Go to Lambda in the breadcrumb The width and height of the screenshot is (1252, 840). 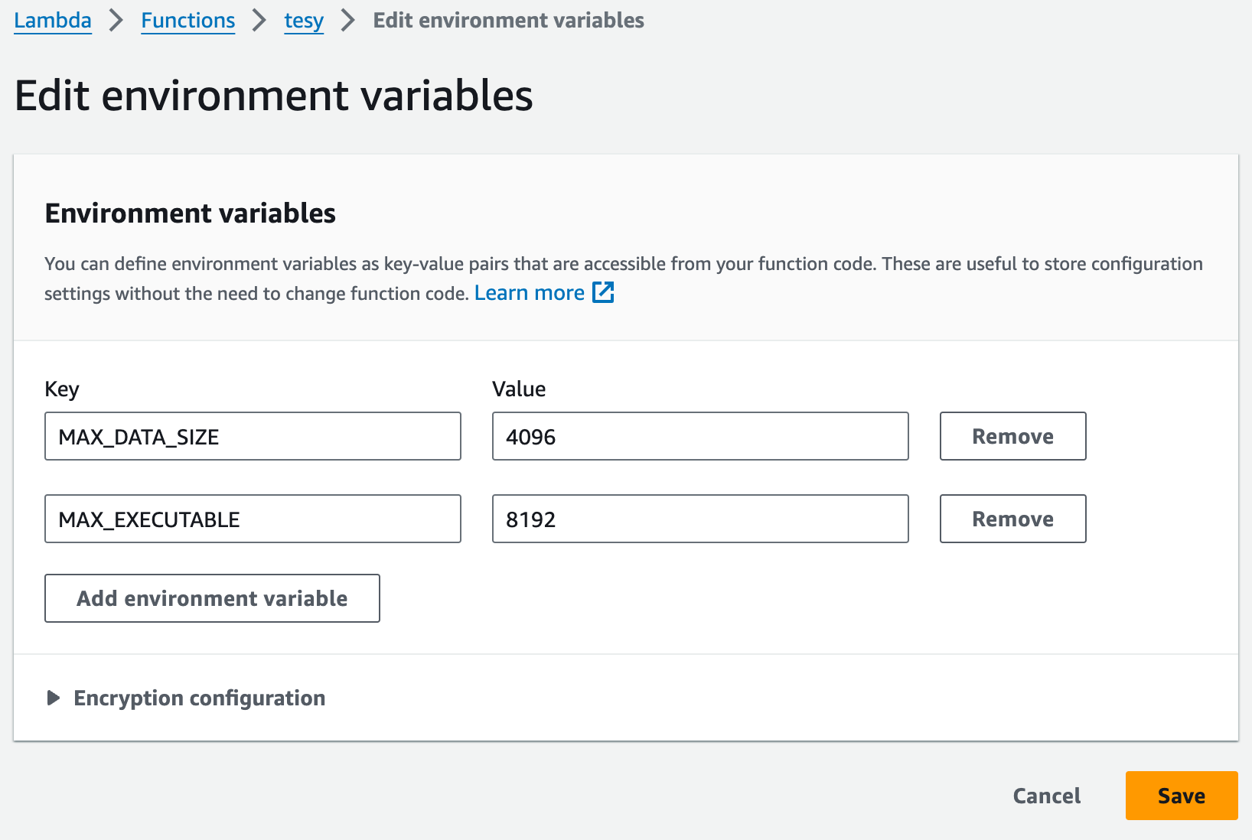click(x=53, y=21)
